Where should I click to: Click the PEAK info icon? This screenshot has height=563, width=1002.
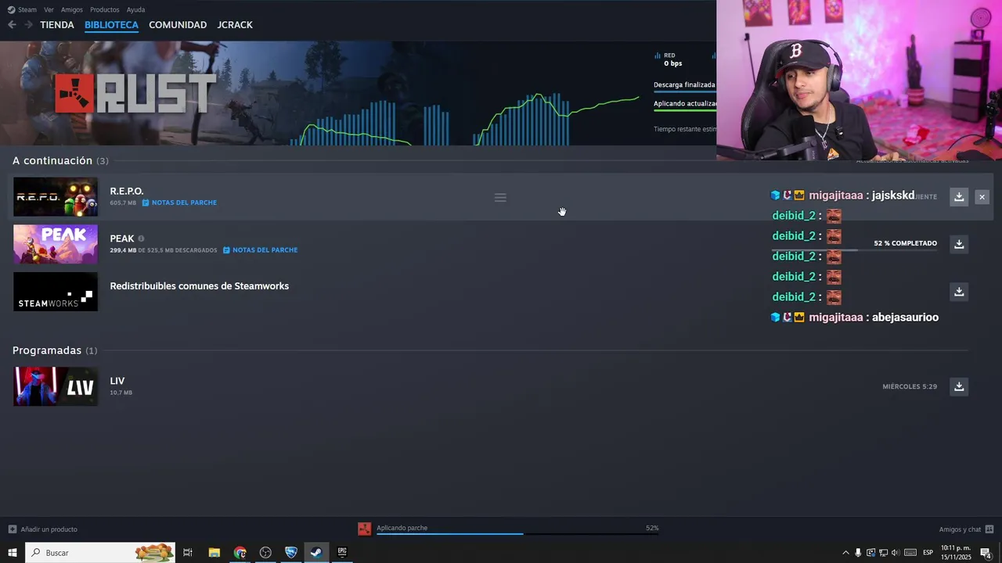(141, 238)
